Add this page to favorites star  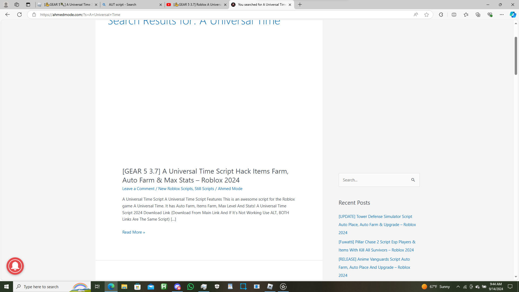point(426,15)
